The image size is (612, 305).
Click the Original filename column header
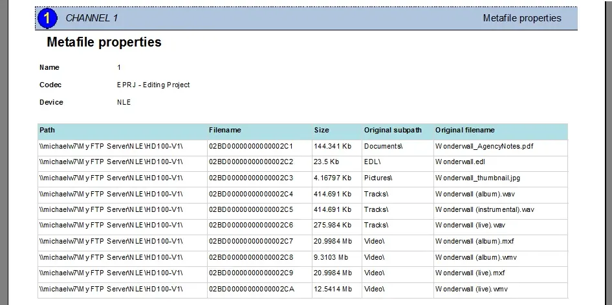tap(464, 130)
